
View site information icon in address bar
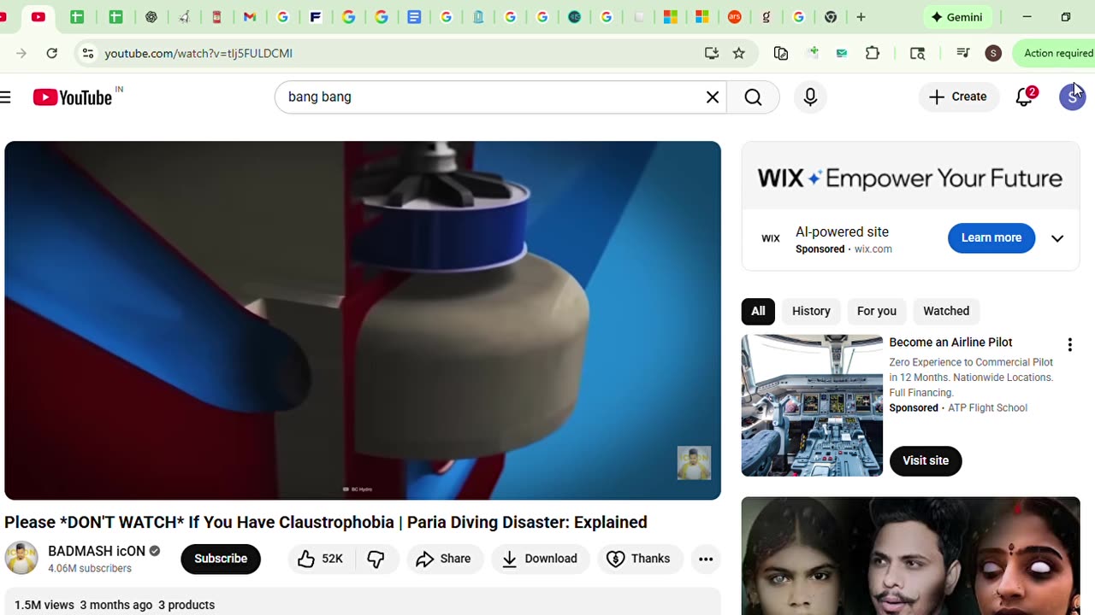[x=87, y=53]
